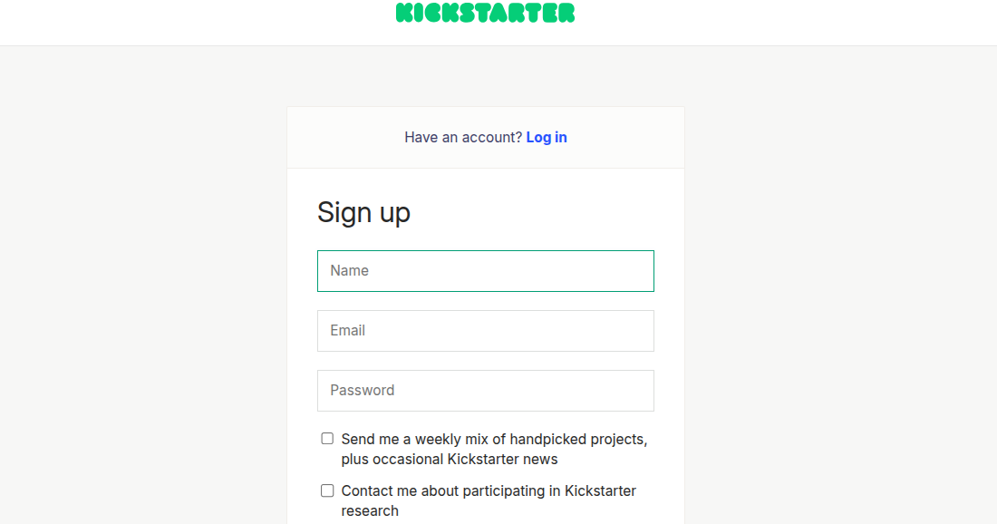The image size is (997, 524).
Task: Enable the weekly handpicked projects newsletter checkbox
Action: [x=327, y=439]
